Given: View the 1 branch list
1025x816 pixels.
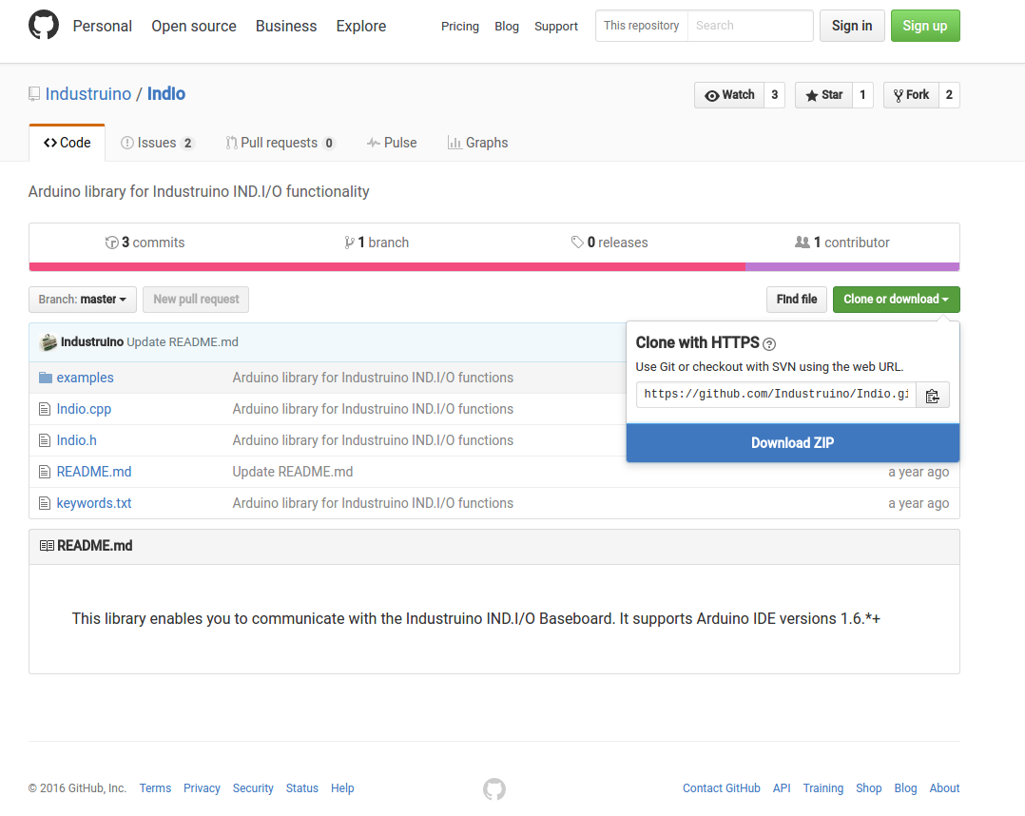Looking at the screenshot, I should pyautogui.click(x=377, y=243).
